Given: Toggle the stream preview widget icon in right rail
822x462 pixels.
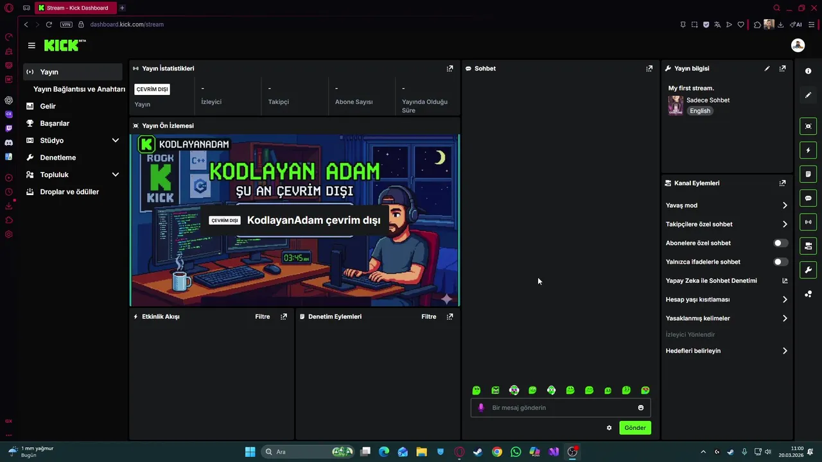Looking at the screenshot, I should (x=808, y=126).
